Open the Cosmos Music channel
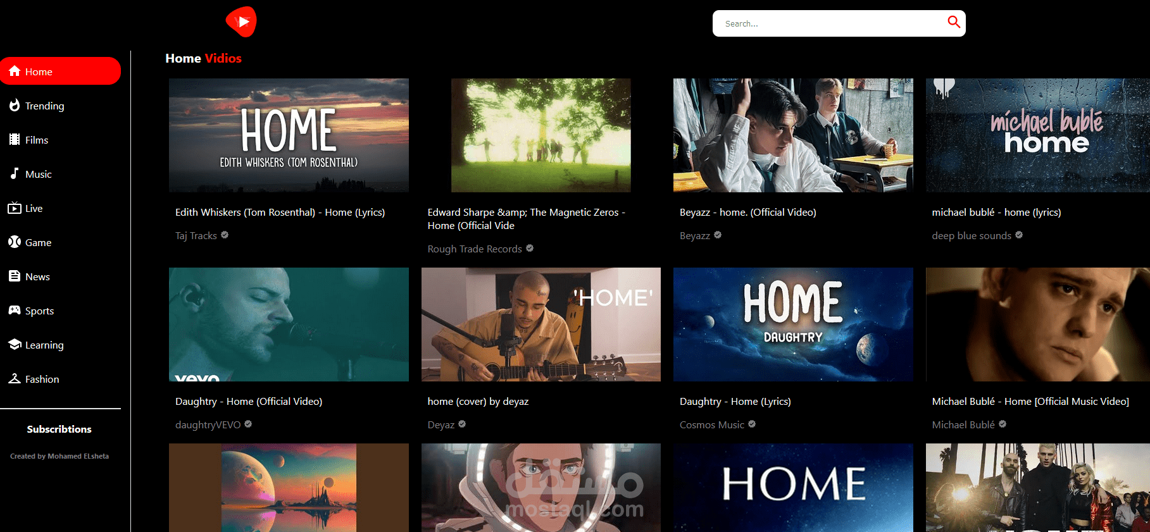 [x=712, y=425]
